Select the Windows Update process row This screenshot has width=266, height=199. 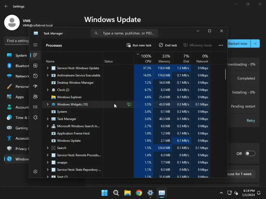(x=126, y=141)
